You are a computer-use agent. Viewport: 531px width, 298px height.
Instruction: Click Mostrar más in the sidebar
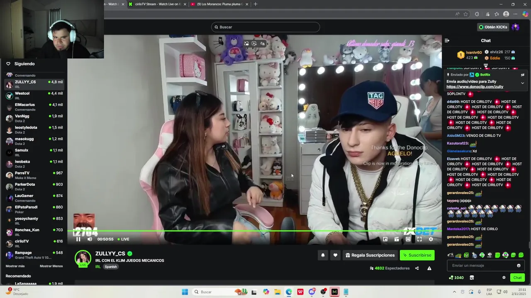tap(15, 266)
